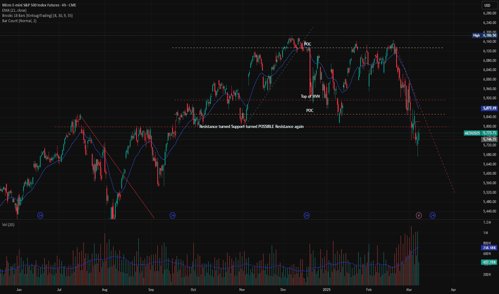Click the futures rollover marker in mid-September
Image resolution: width=499 pixels, height=294 pixels.
coord(172,215)
